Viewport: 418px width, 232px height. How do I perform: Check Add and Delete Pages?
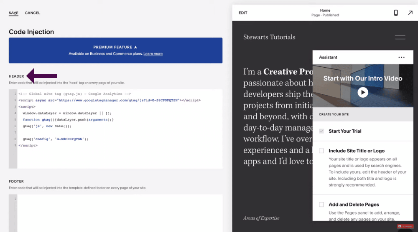point(321,204)
